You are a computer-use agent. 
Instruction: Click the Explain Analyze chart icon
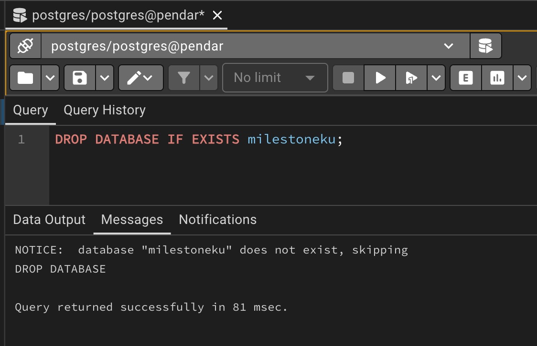(x=497, y=78)
